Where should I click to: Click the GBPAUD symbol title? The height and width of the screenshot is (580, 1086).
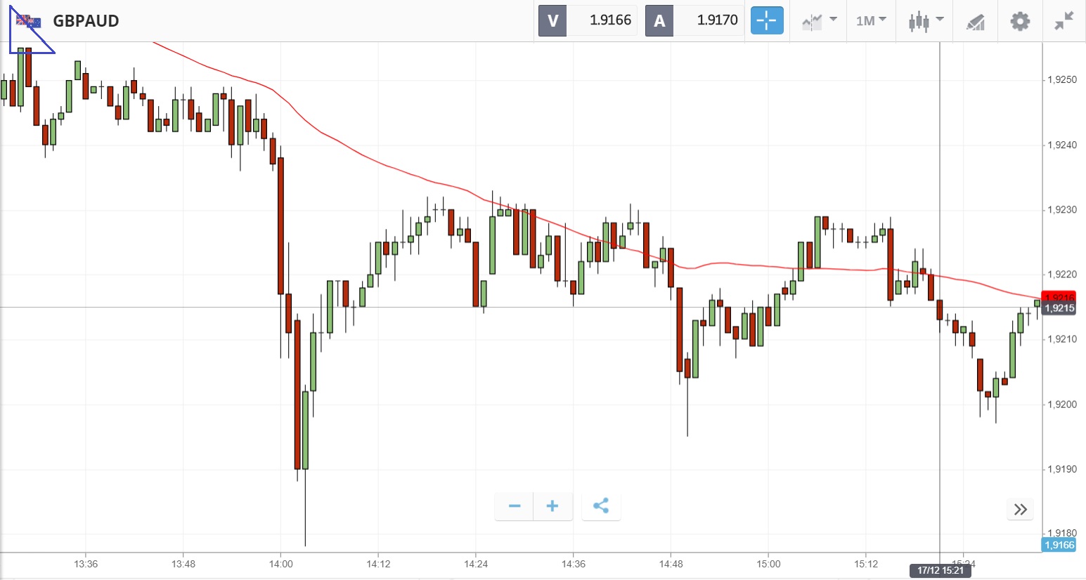[x=86, y=21]
